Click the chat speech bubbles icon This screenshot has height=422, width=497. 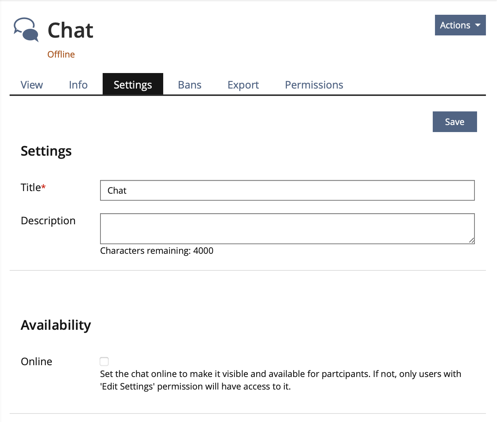[26, 30]
